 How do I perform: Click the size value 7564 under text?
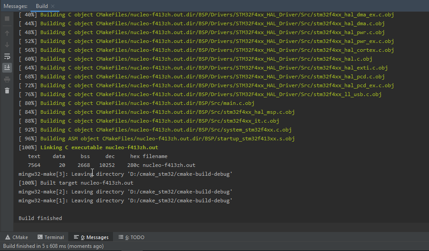click(34, 165)
